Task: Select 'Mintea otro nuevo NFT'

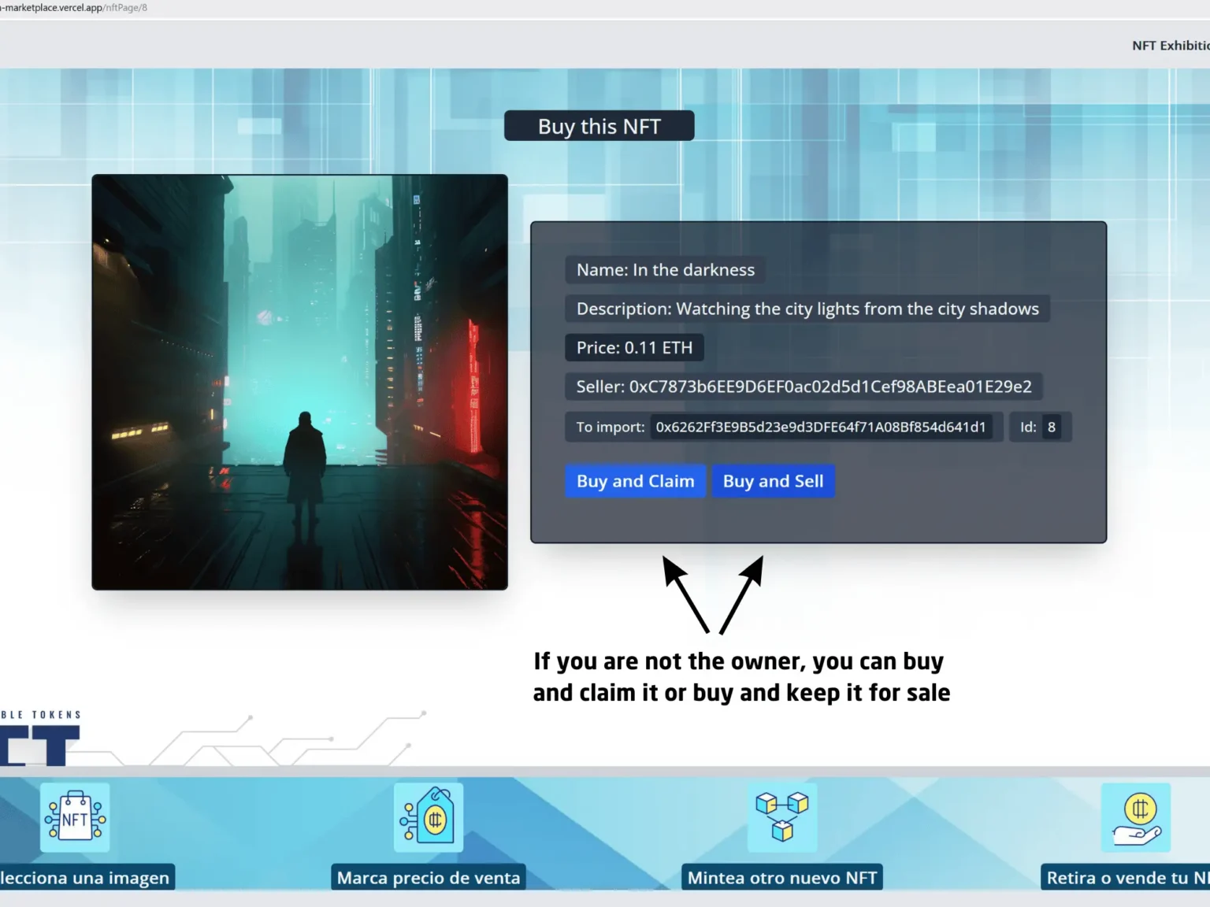Action: pos(781,876)
